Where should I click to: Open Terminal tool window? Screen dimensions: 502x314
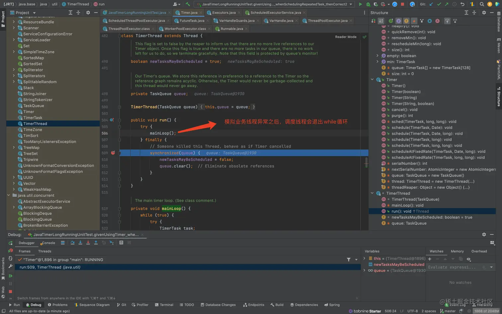point(164,305)
